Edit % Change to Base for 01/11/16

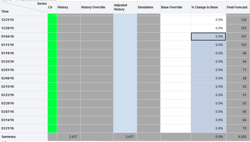[209, 45]
